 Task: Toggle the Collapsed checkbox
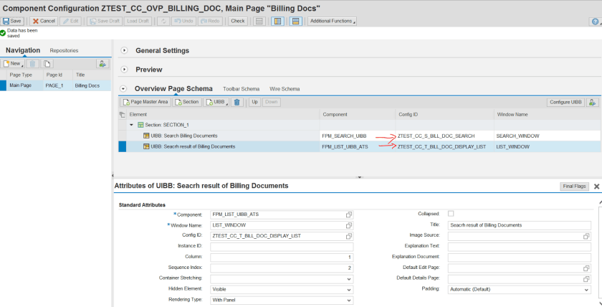tap(451, 214)
